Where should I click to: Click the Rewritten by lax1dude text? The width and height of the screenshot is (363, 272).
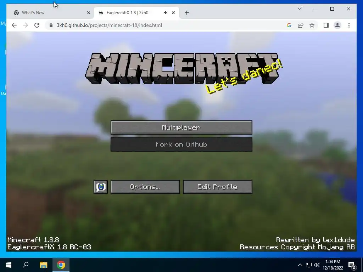[x=315, y=240]
